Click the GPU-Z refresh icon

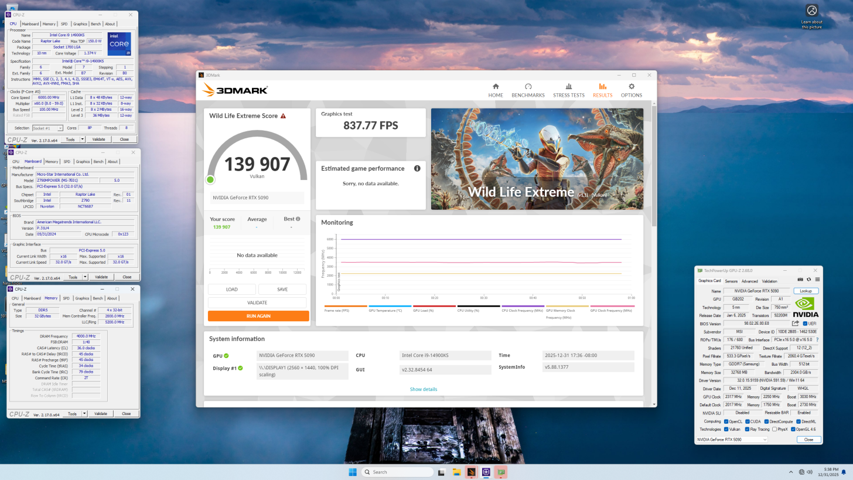tap(809, 280)
